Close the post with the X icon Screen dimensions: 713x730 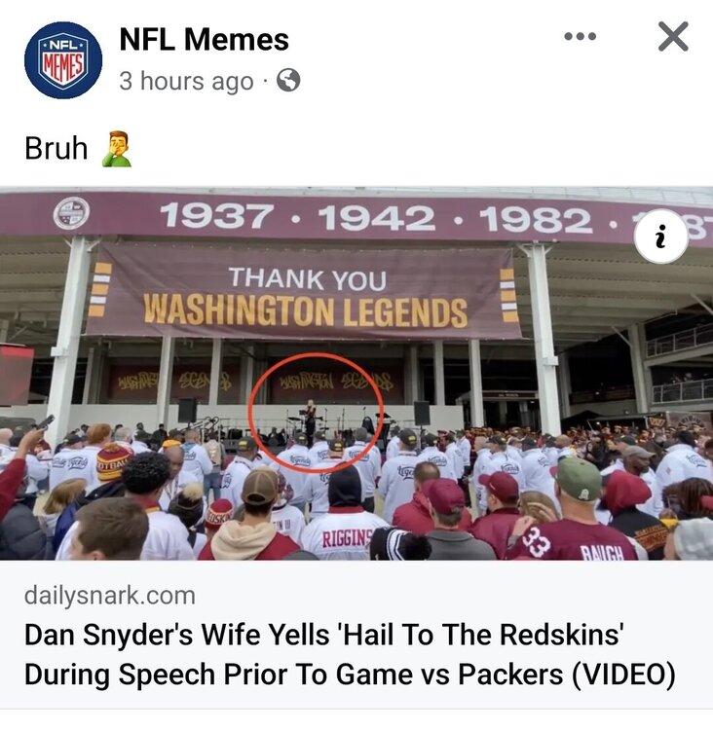pyautogui.click(x=673, y=36)
